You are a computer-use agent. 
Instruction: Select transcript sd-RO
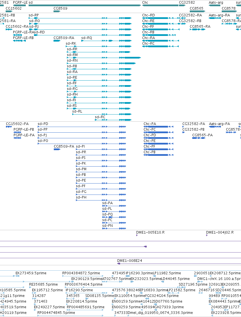pos(80,24)
